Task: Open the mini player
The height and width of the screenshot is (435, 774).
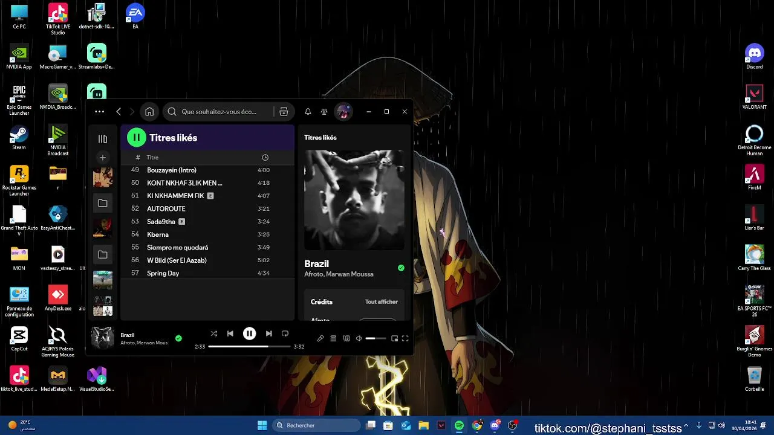Action: [394, 339]
